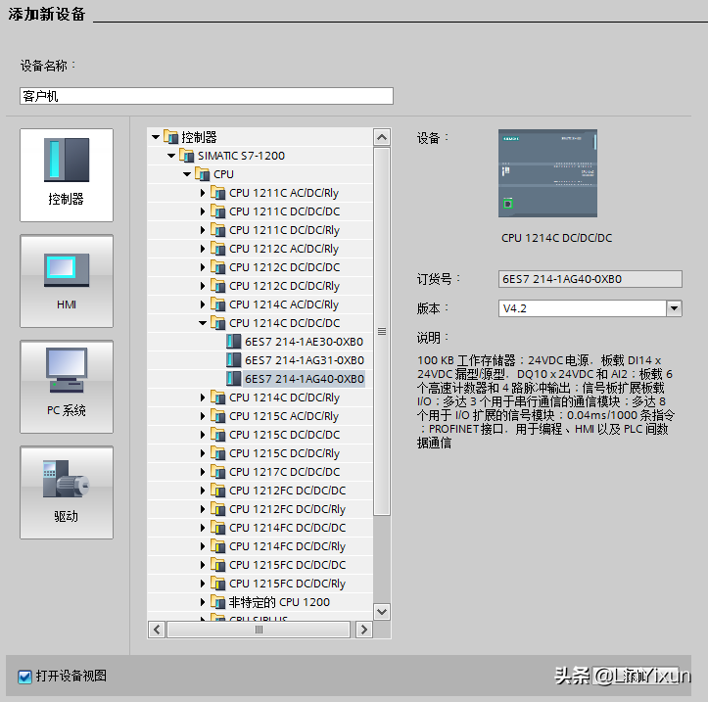Screen dimensions: 708x702
Task: Expand CPU 1211C DC/DC/DC node
Action: [203, 211]
